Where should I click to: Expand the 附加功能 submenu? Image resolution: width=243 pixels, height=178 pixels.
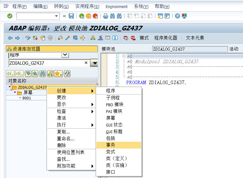click(71, 166)
